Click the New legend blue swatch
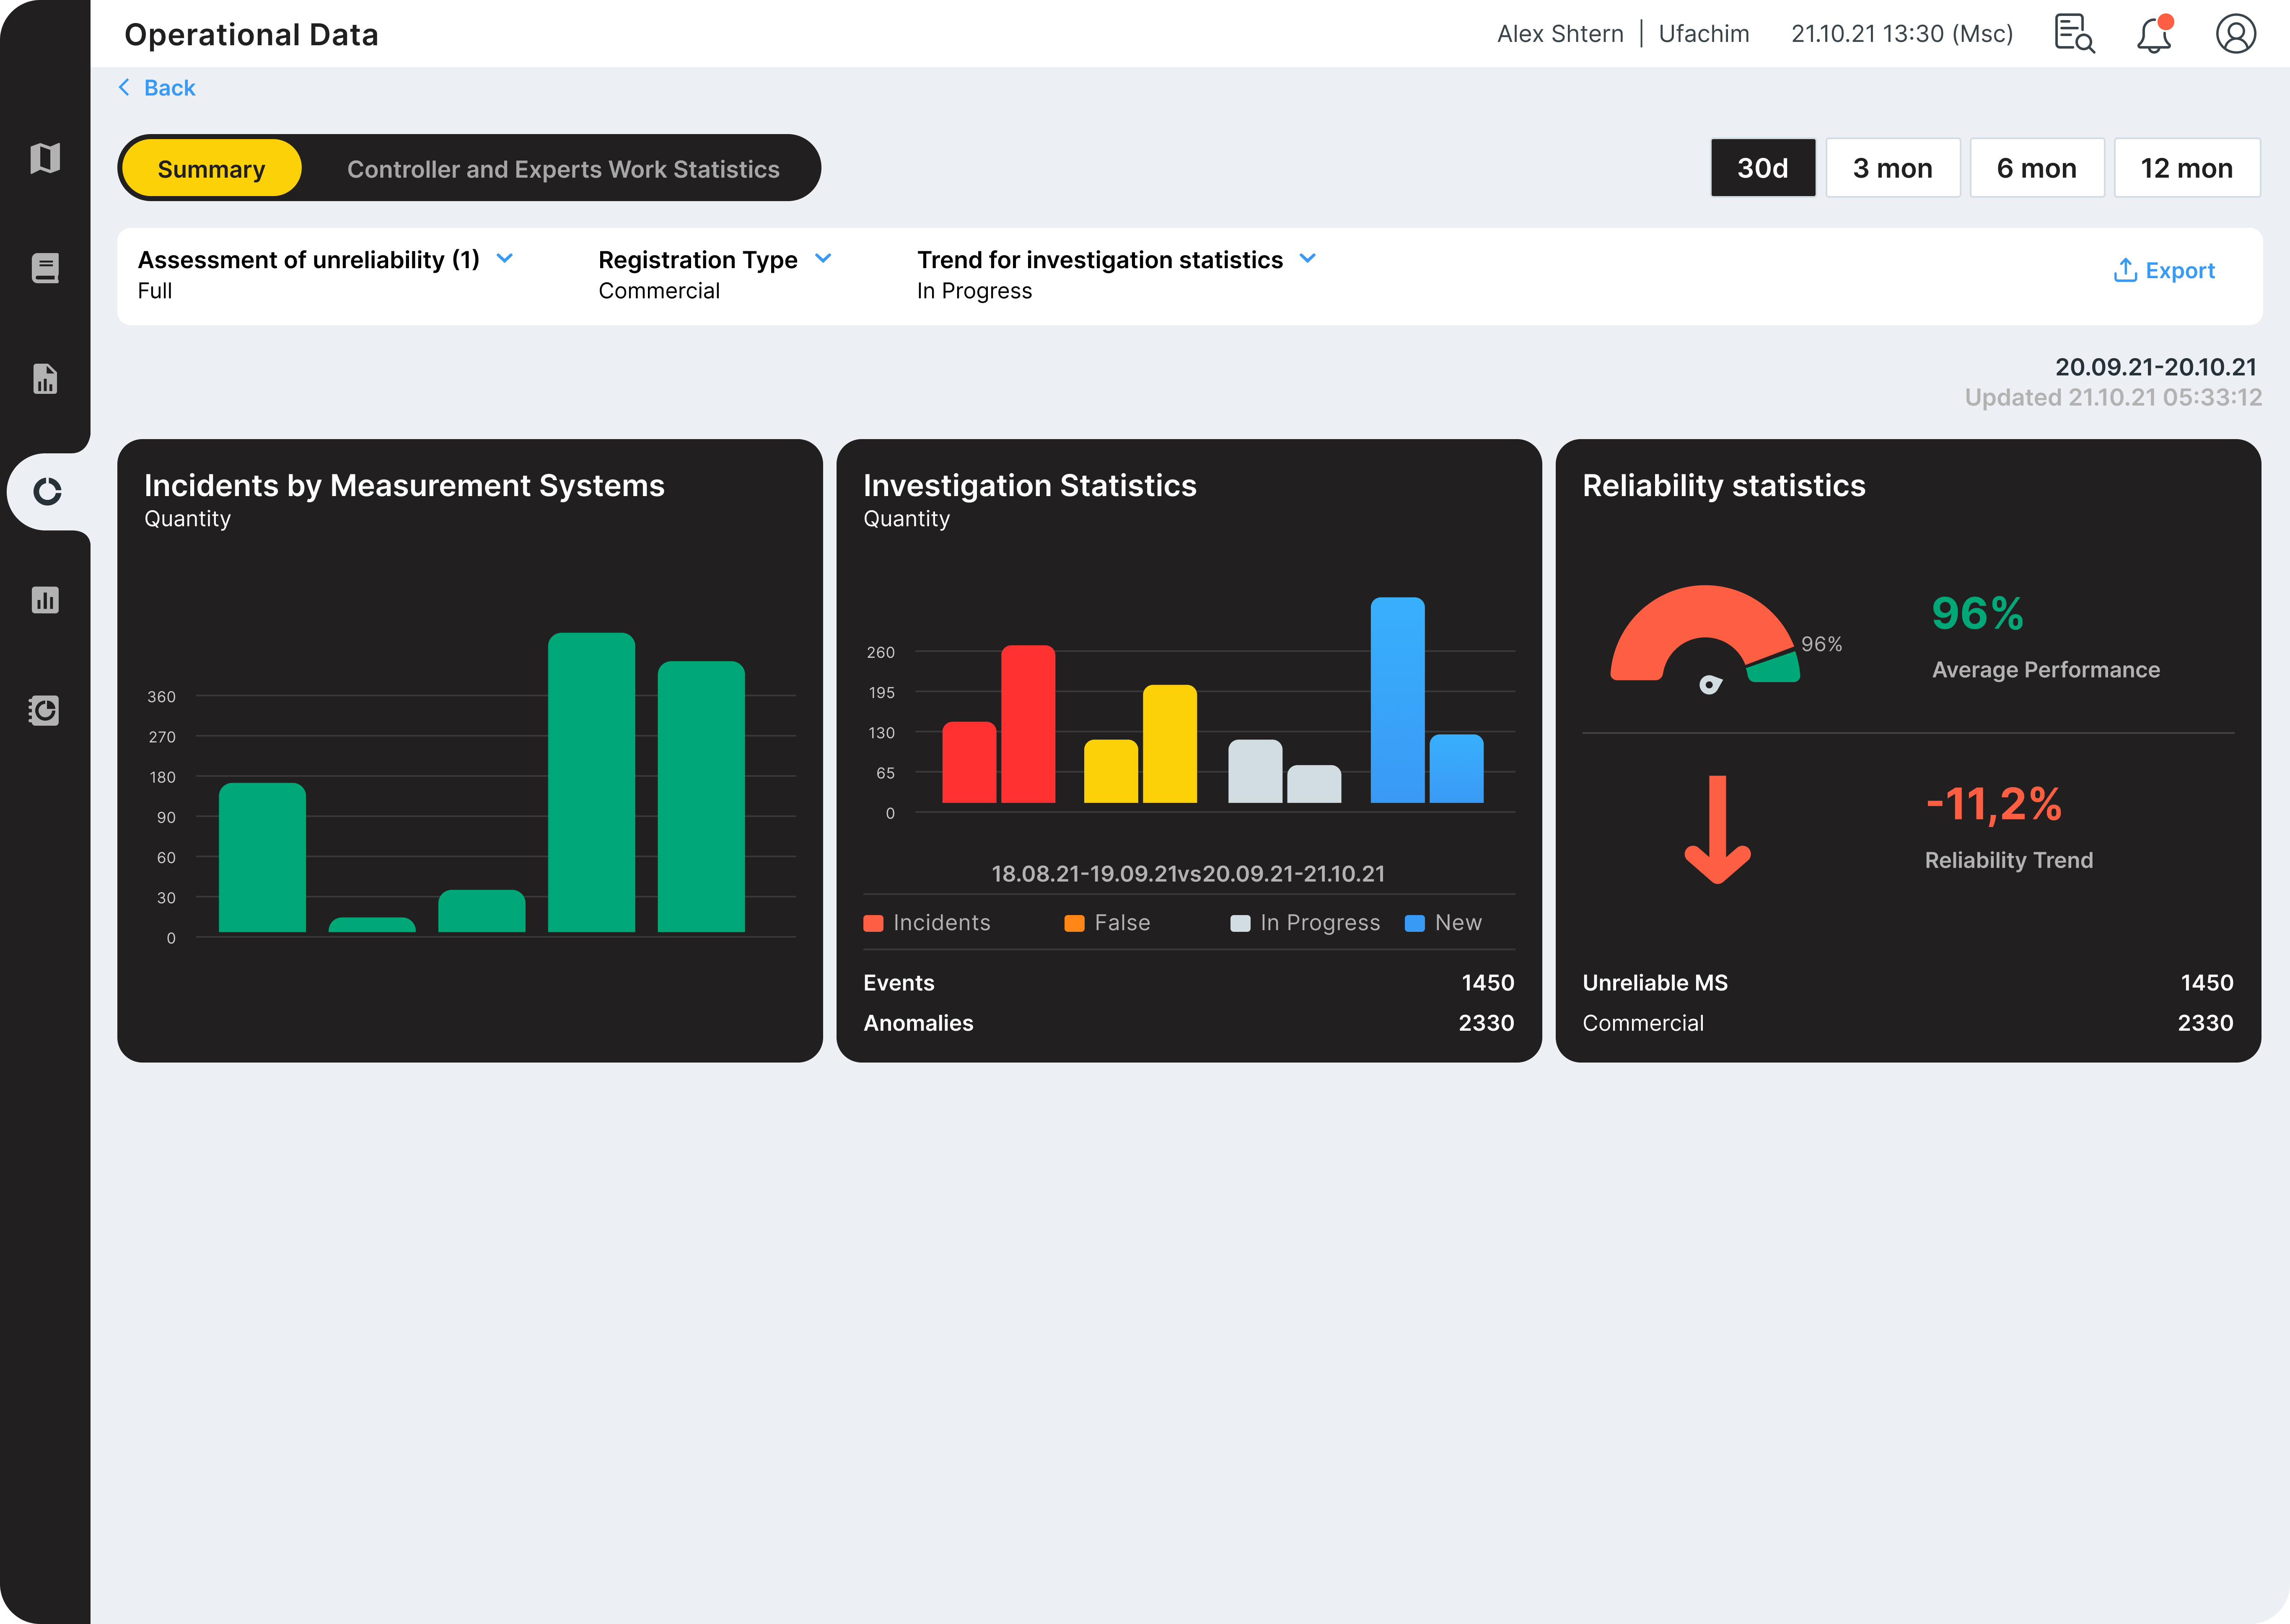 pos(1414,923)
